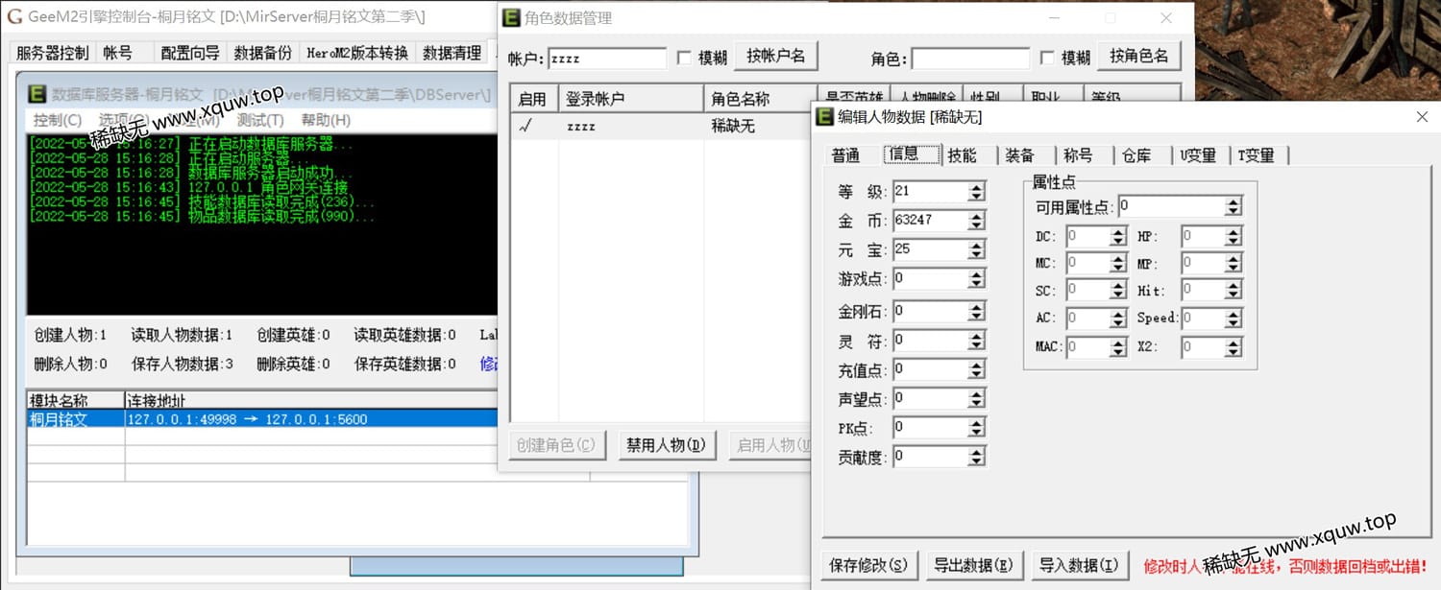Adjust the Speed attribute spinner
This screenshot has width=1441, height=590.
[1233, 318]
